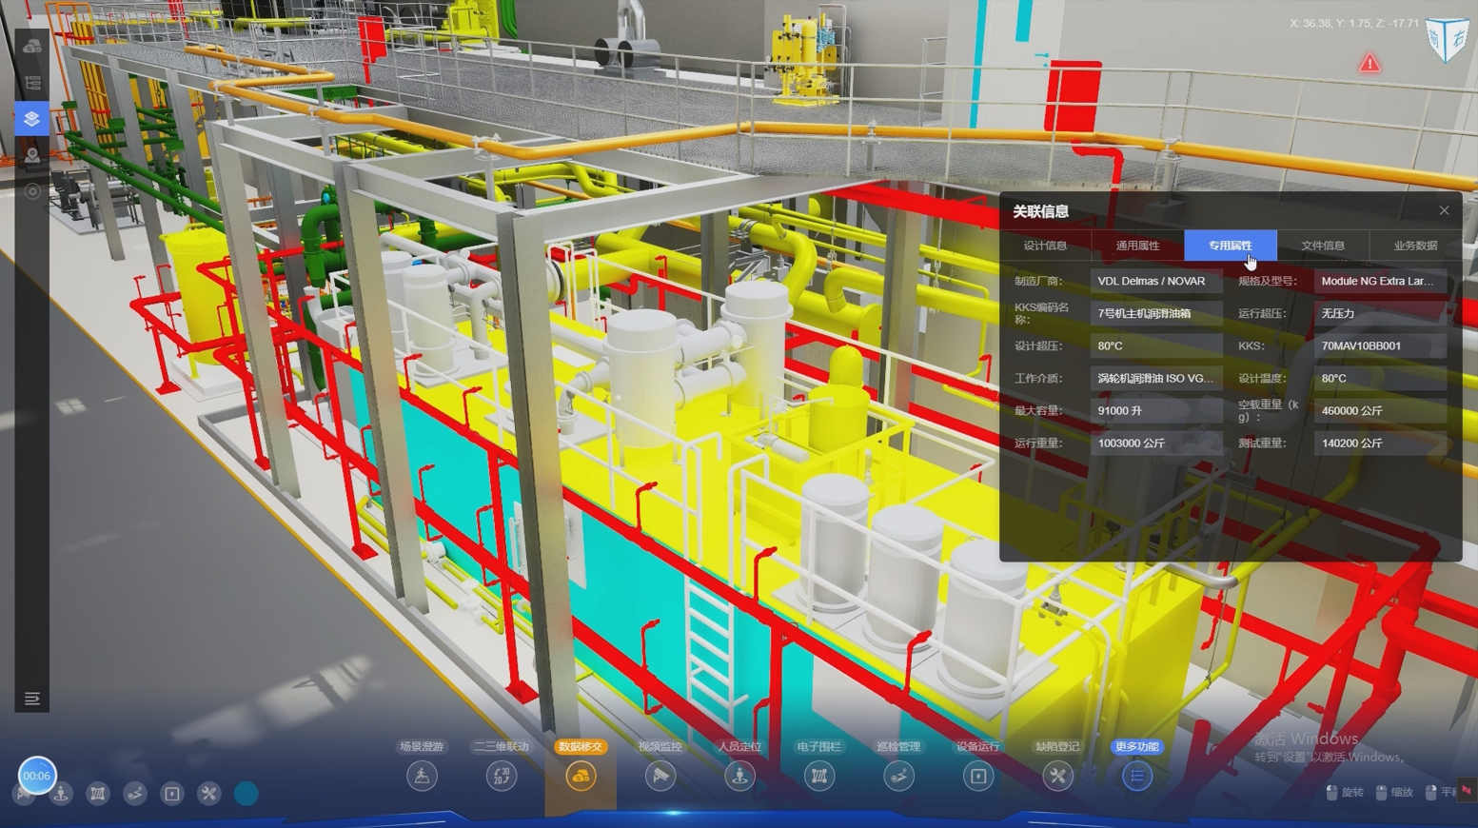Open the tree structure icon in sidebar
1478x828 pixels.
point(32,84)
